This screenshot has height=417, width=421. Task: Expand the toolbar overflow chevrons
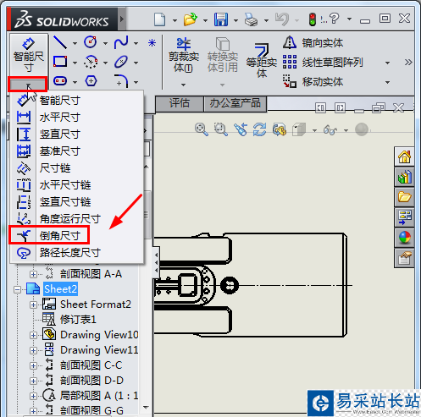(408, 62)
